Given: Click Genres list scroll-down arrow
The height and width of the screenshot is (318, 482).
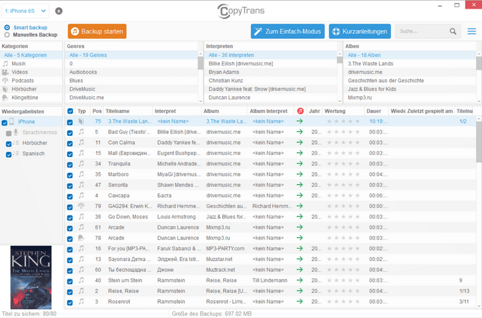Looking at the screenshot, I should click(x=200, y=101).
